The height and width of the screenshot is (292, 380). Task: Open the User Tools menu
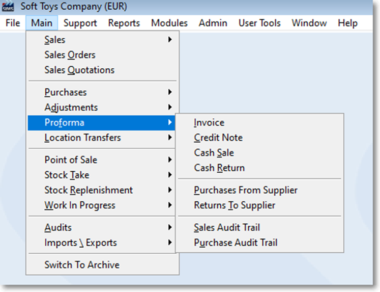pyautogui.click(x=259, y=23)
